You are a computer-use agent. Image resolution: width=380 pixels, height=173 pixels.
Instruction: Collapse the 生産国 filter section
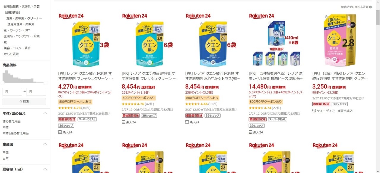tap(45, 144)
